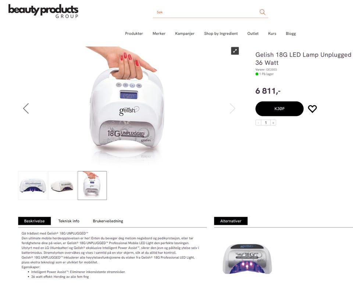Click the search magnifier icon
Viewport: 353px width, 290px height.
pyautogui.click(x=262, y=12)
